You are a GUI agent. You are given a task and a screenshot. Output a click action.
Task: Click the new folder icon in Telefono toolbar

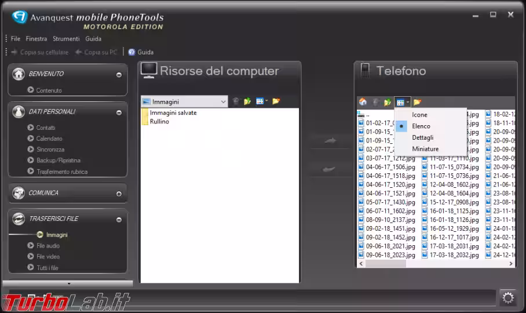[x=417, y=102]
